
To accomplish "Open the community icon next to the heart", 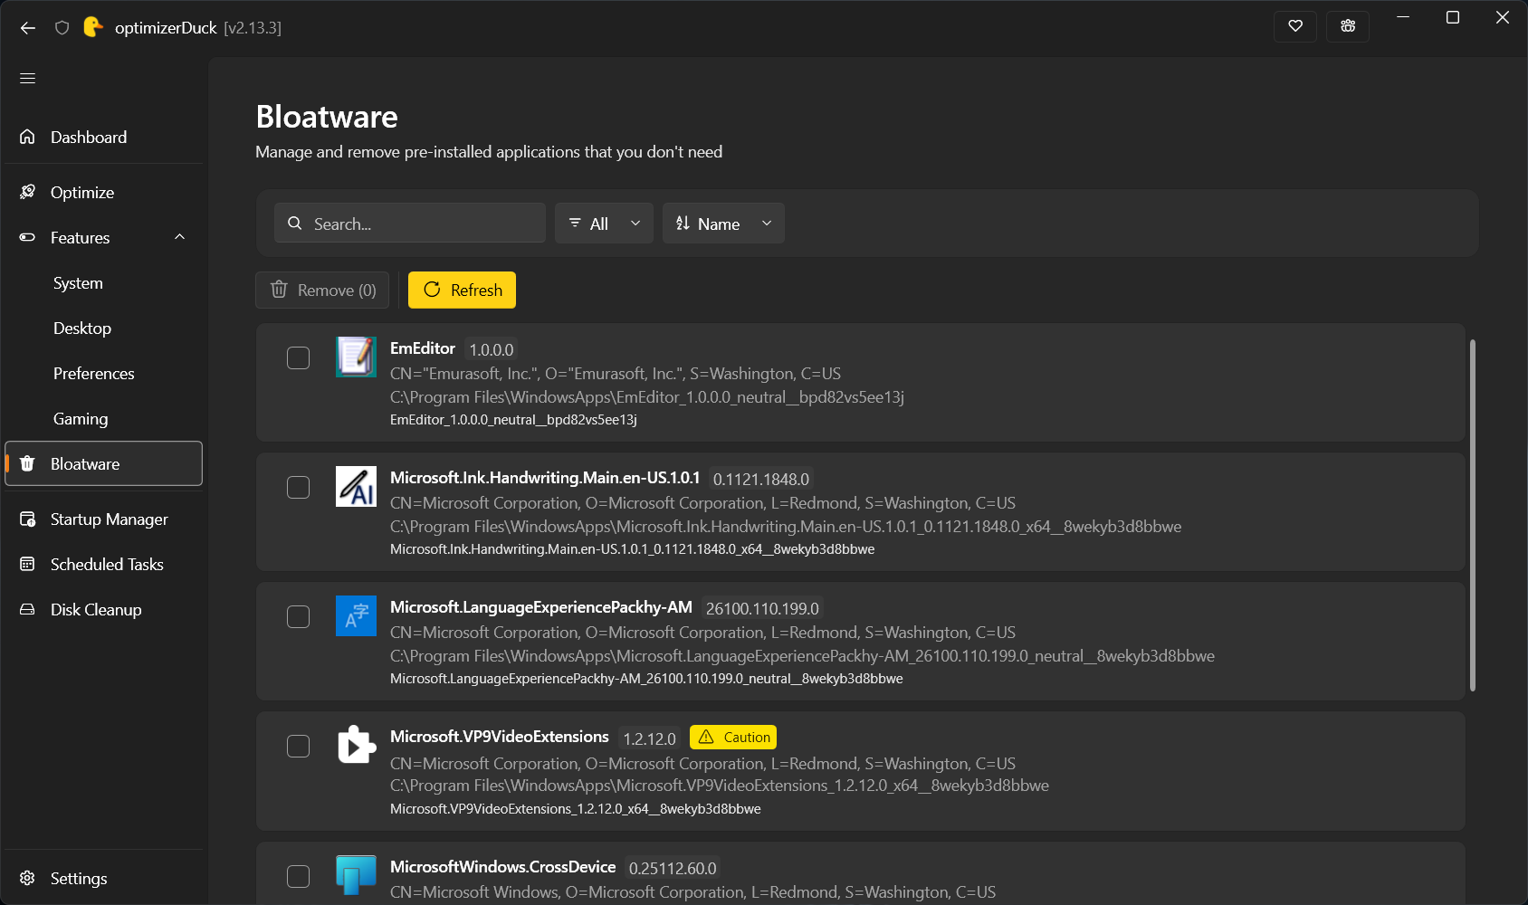I will click(1348, 26).
